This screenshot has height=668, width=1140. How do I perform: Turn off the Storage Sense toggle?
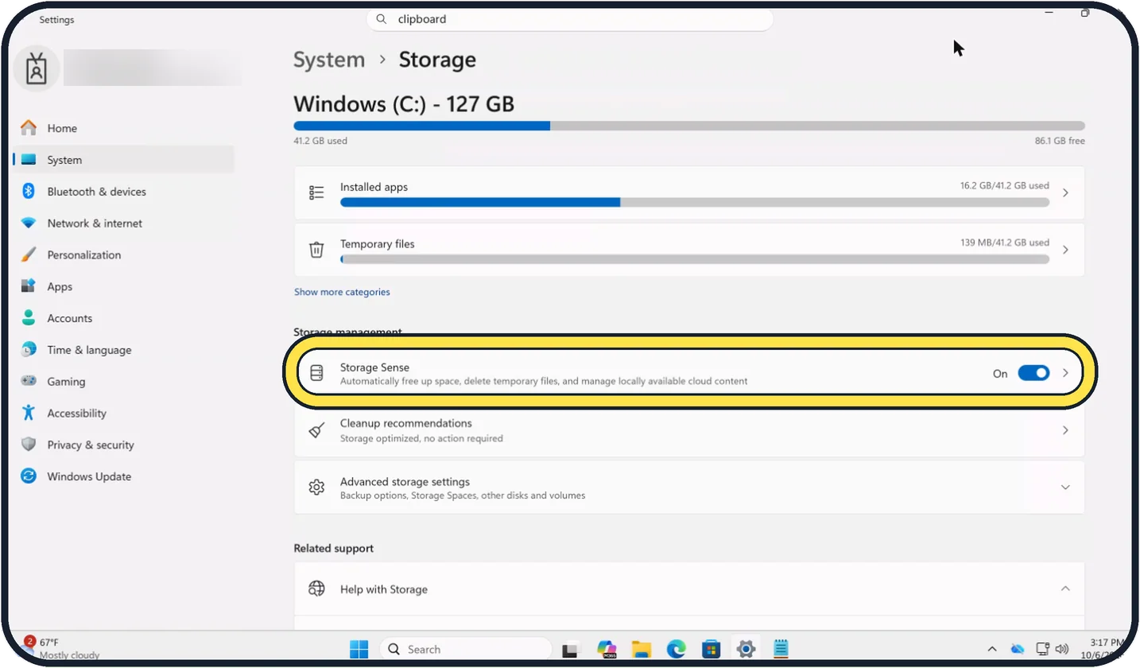1033,373
